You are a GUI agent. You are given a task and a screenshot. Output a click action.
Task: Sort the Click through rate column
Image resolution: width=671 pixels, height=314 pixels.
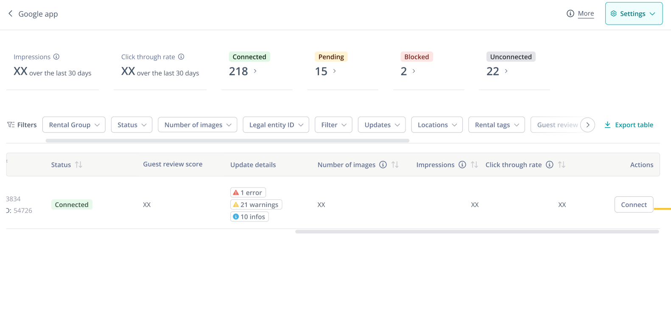click(562, 165)
